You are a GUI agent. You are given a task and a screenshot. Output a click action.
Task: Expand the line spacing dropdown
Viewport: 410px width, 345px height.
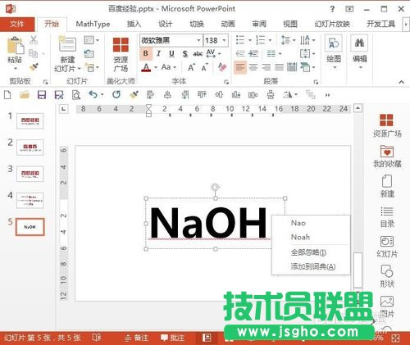[x=294, y=40]
